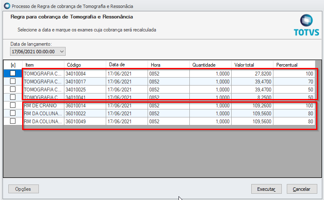The width and height of the screenshot is (324, 200).
Task: Check the box for code 34010084 row
Action: pyautogui.click(x=13, y=73)
